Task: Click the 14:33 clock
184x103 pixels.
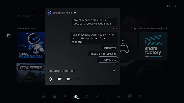Action: click(171, 6)
